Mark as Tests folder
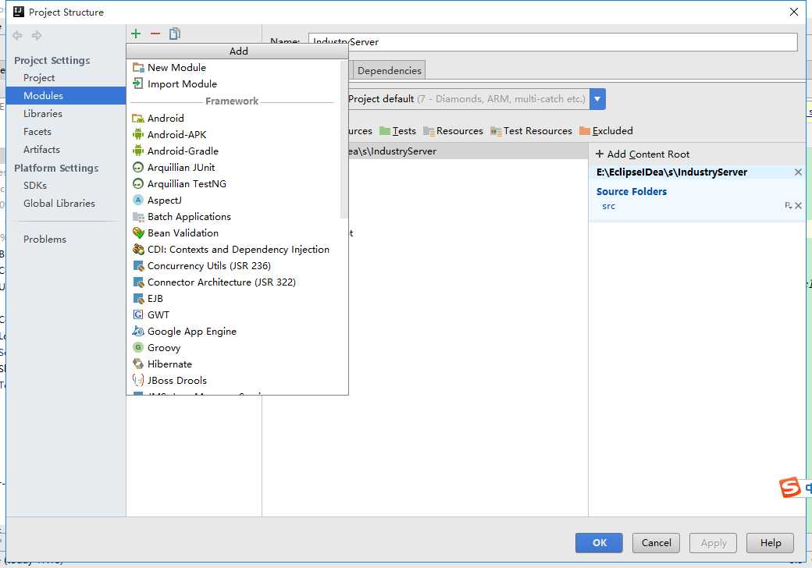The image size is (812, 568). 397,131
